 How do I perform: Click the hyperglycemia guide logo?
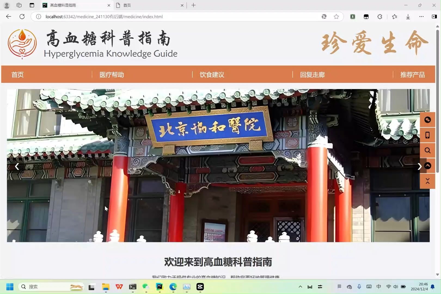coord(22,44)
